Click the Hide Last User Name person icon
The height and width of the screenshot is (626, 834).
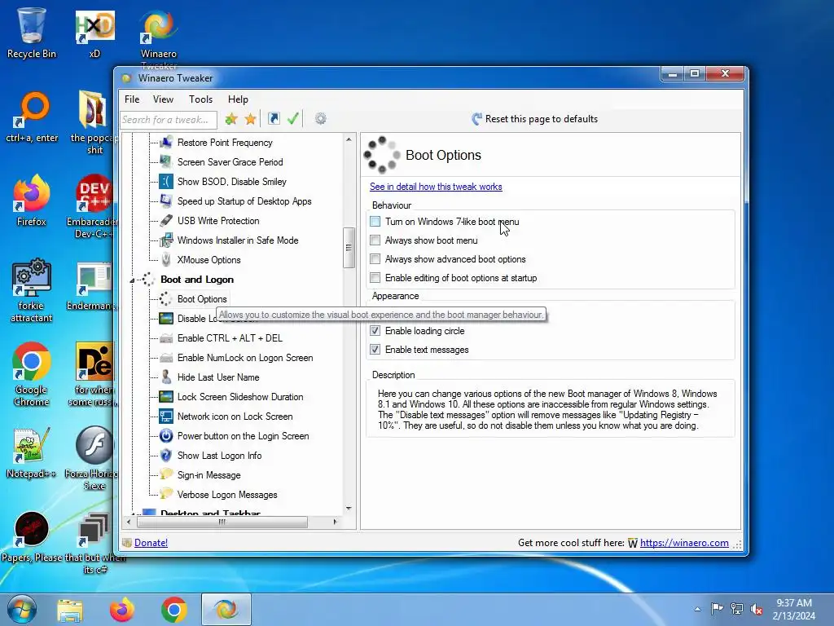pos(166,377)
